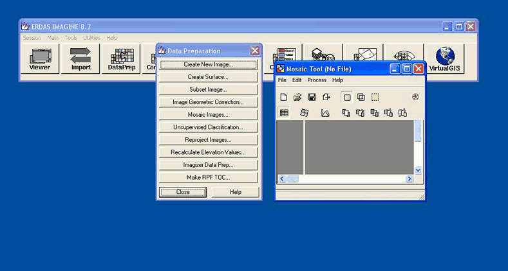Click the Open folder icon in Mosaic Tool
Screen dimensions: 508x271
pyautogui.click(x=297, y=97)
